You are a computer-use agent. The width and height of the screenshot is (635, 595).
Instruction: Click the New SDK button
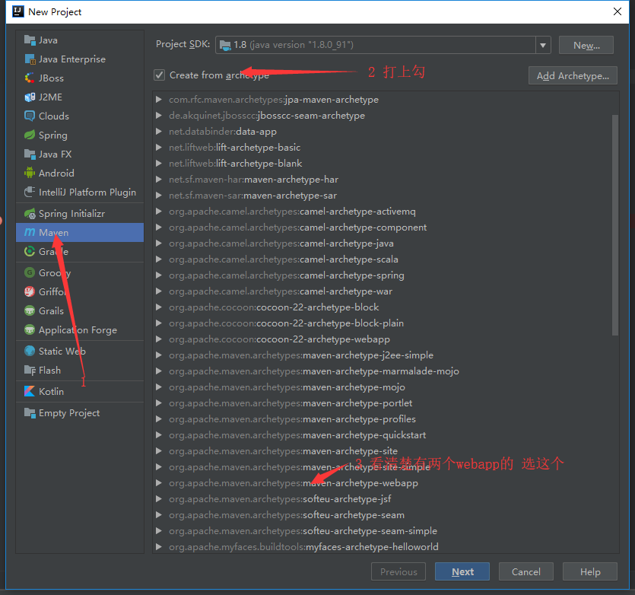[586, 45]
